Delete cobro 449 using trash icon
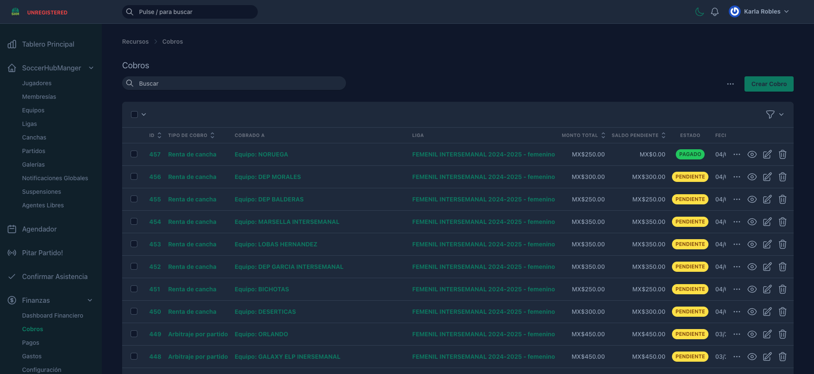The image size is (814, 374). pyautogui.click(x=782, y=334)
